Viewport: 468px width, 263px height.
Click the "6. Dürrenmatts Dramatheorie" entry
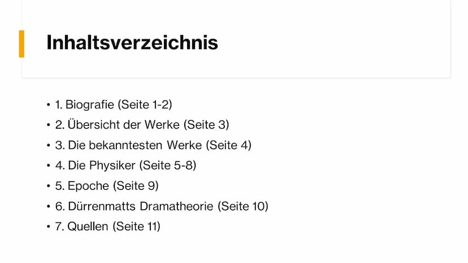point(135,206)
